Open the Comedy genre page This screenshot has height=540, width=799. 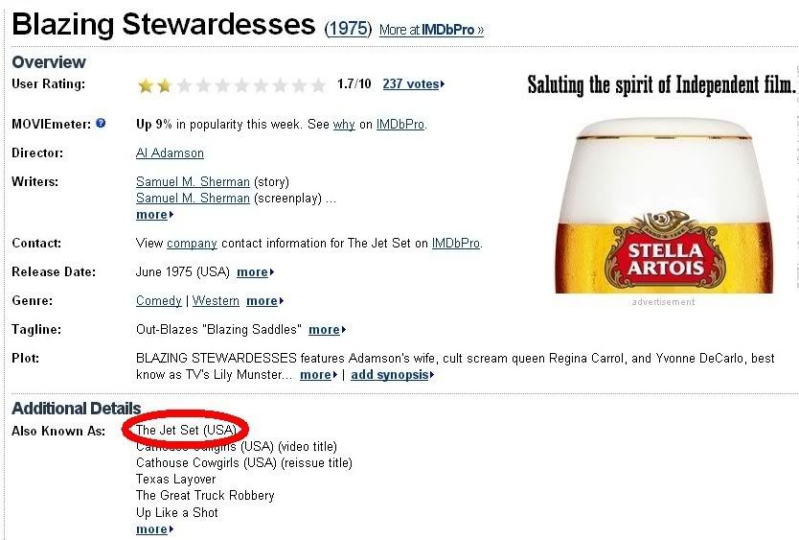pos(158,301)
